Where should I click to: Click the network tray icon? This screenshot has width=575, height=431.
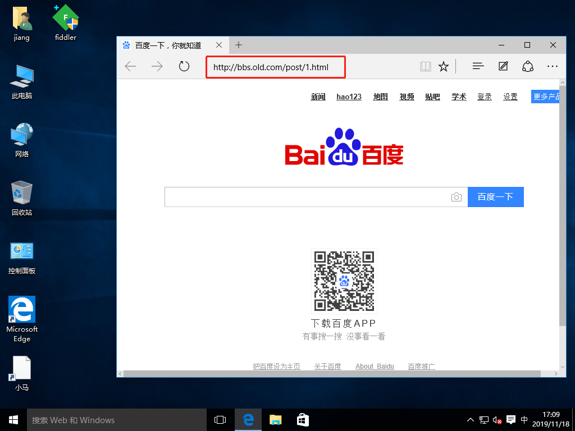(x=483, y=420)
